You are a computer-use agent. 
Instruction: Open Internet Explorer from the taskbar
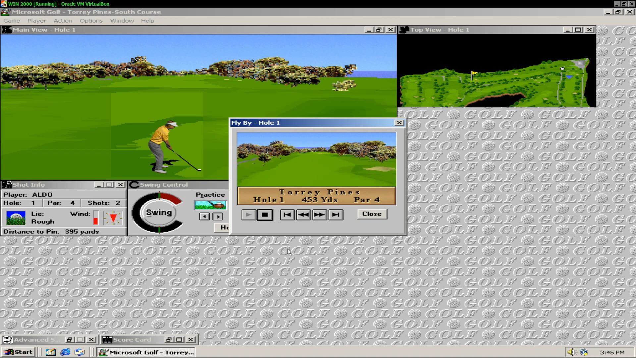65,352
